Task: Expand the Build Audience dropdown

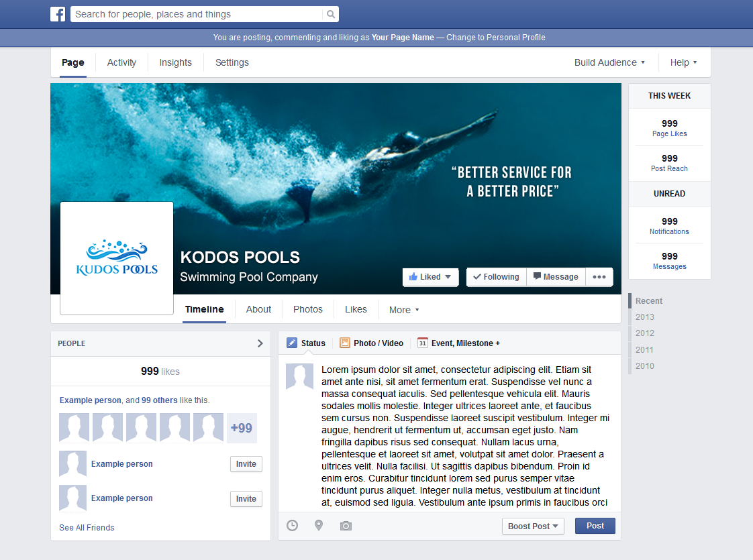Action: coord(609,62)
